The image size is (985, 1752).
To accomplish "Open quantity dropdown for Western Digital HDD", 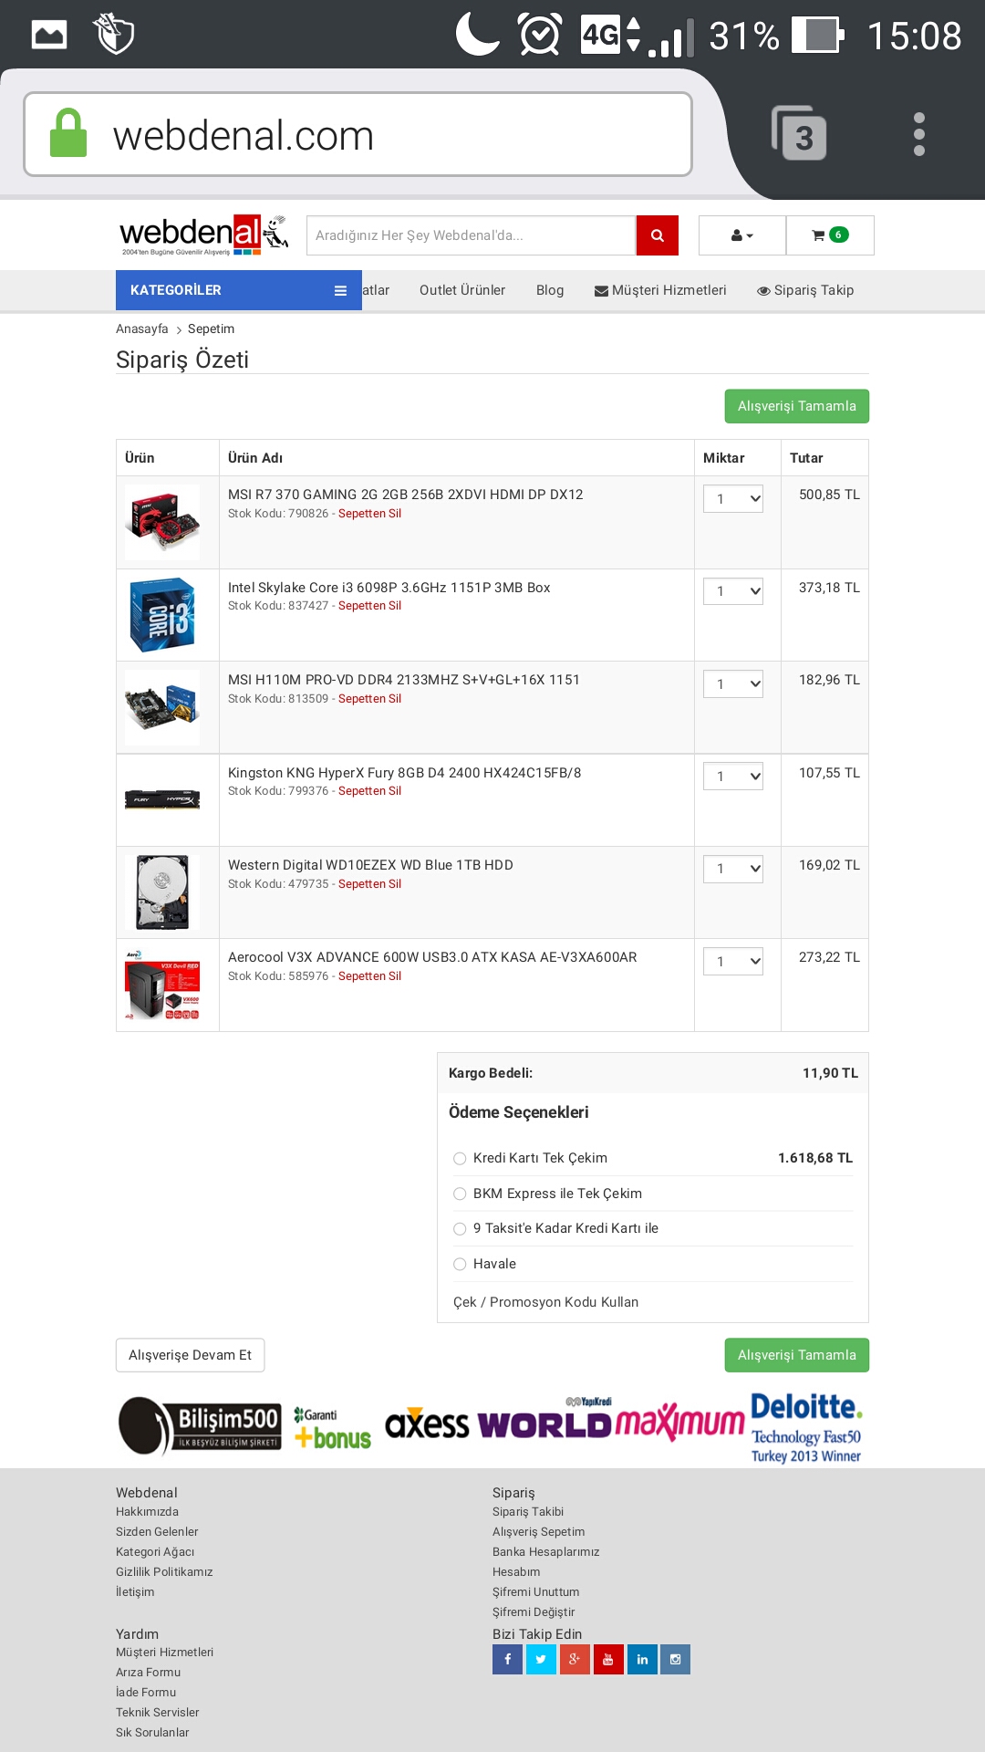I will (733, 869).
